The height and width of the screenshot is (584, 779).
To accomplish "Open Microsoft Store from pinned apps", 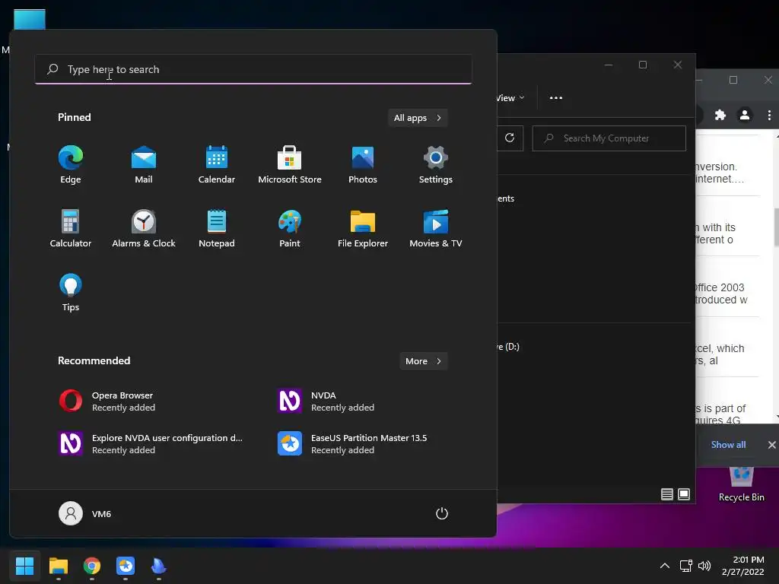I will (290, 165).
